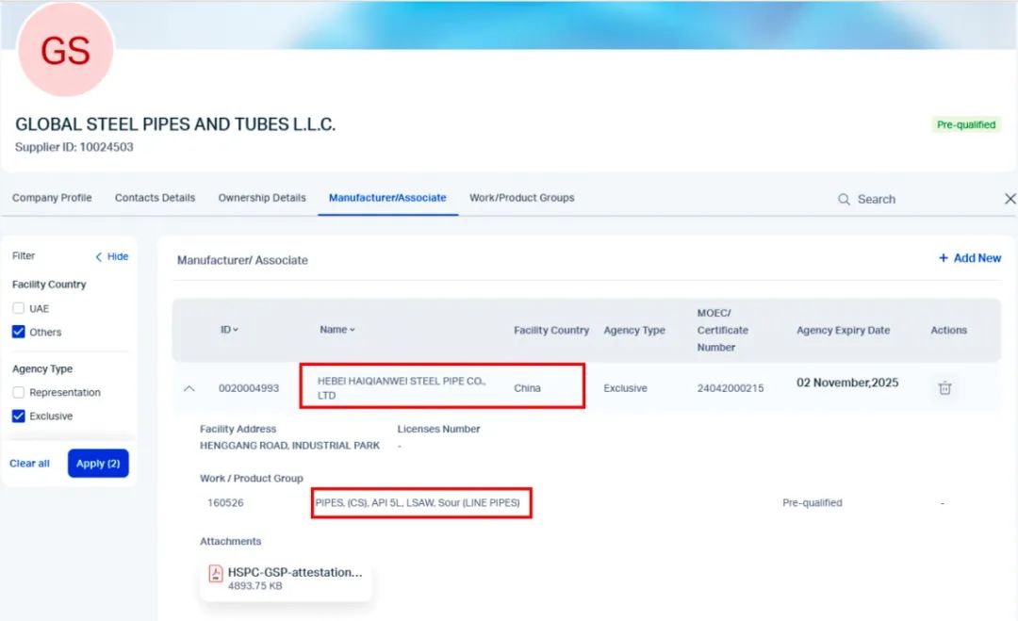Click expiry date 02 November,2025
1018x621 pixels.
pos(847,383)
